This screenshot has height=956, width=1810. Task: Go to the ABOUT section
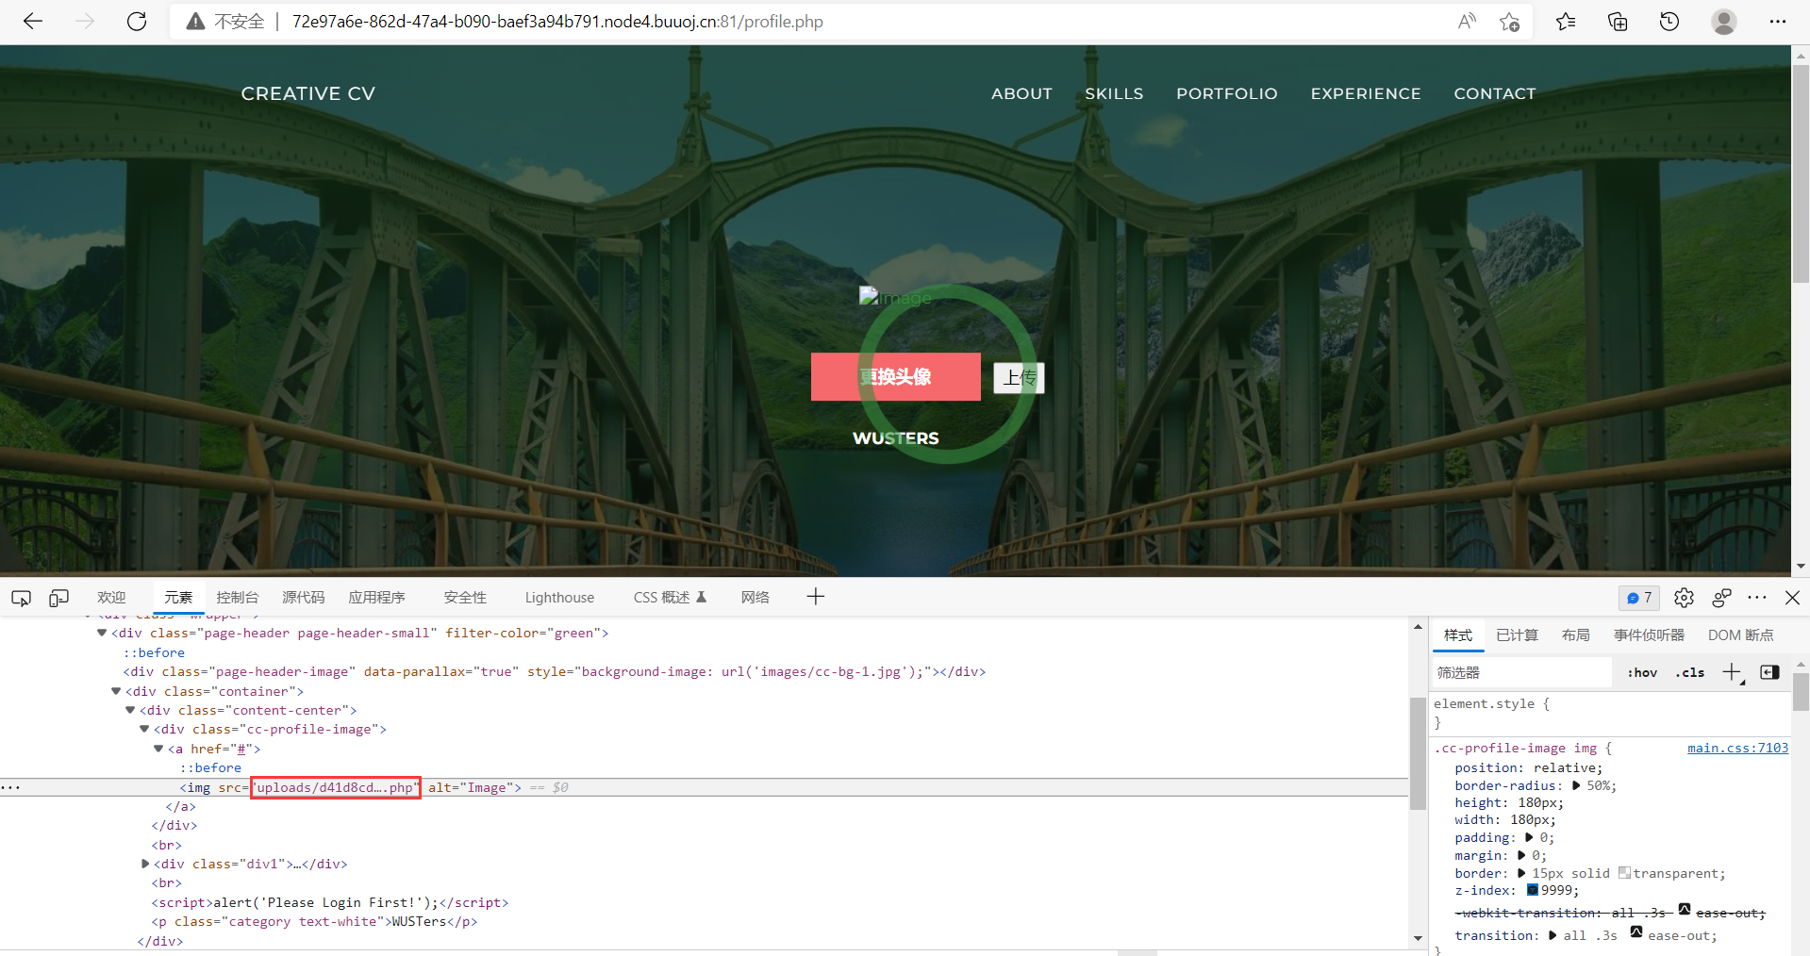click(x=1021, y=93)
